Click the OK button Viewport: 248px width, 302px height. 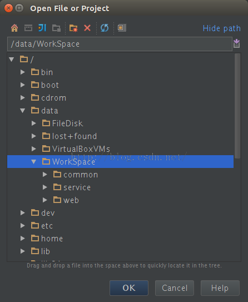tap(129, 288)
